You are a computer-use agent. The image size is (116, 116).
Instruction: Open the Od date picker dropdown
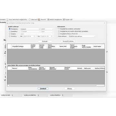35,36
